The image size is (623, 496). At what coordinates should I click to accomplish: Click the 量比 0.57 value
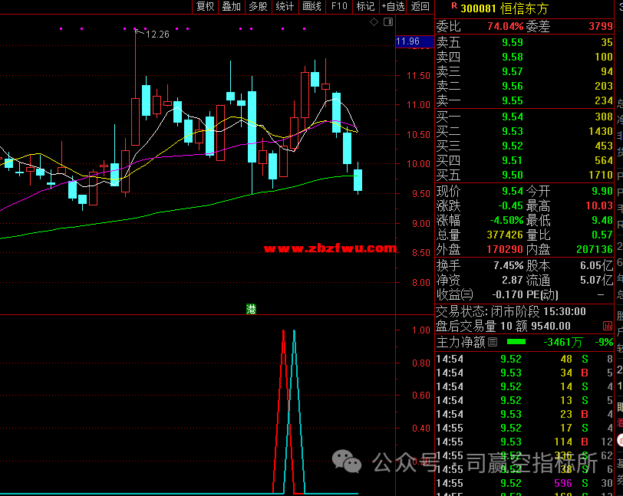[602, 235]
